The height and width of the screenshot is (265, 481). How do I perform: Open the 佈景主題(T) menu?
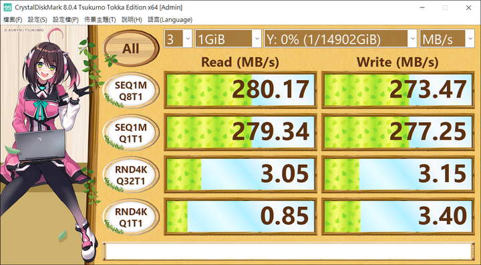click(x=100, y=19)
